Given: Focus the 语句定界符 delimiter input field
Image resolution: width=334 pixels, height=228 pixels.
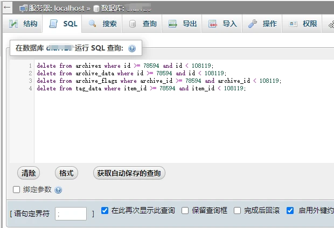Looking at the screenshot, I should (x=71, y=213).
